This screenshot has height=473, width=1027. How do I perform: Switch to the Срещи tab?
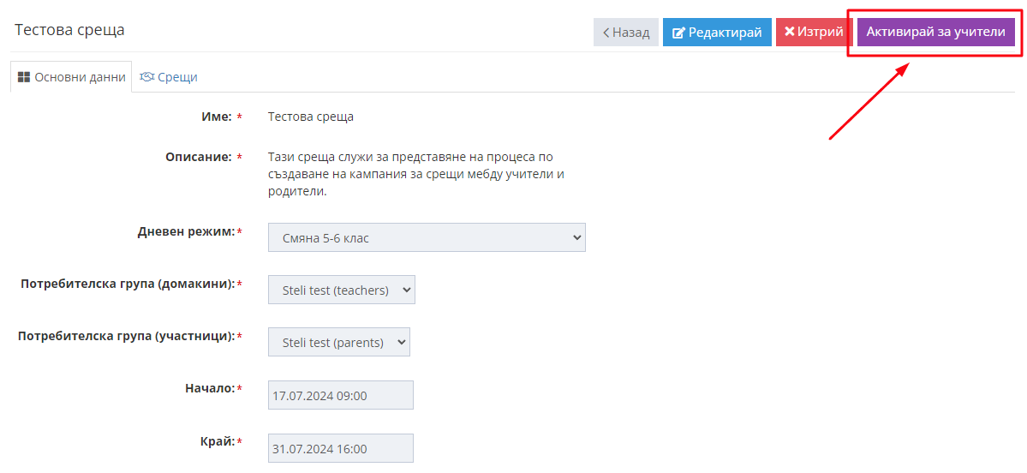coord(169,76)
